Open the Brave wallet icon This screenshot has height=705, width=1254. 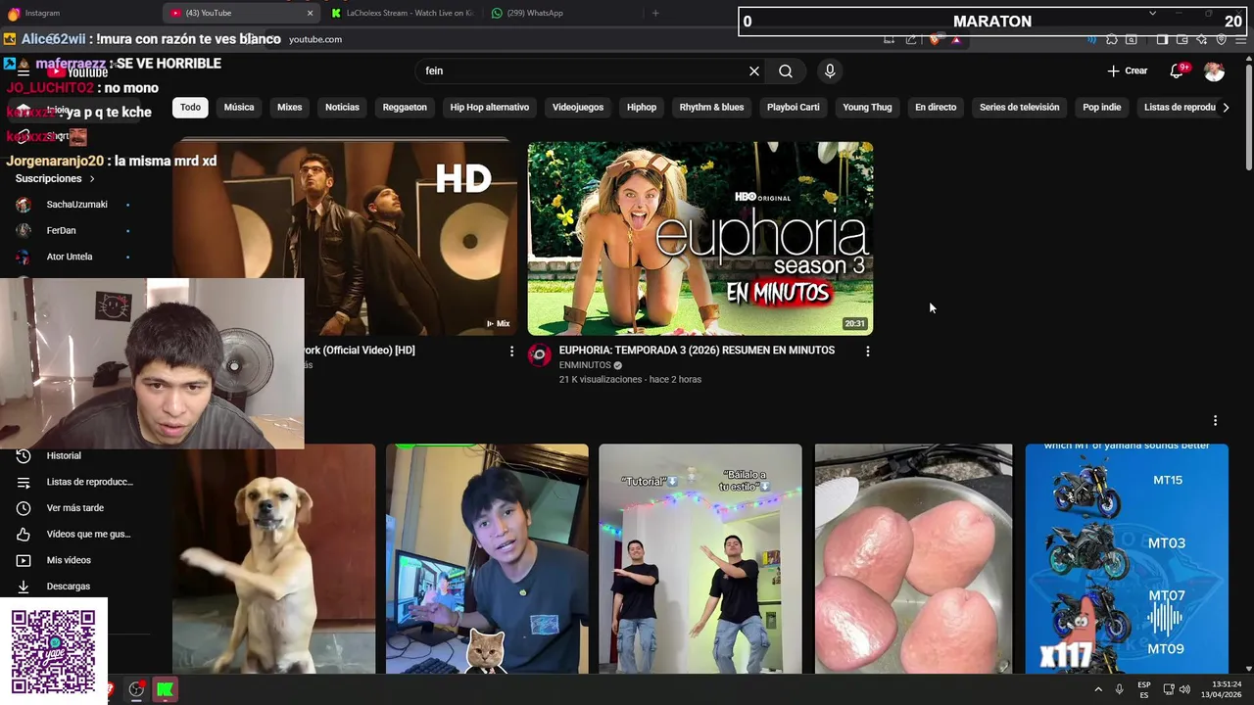tap(1182, 39)
